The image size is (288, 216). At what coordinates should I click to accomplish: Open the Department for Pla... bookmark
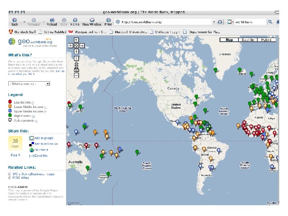202,32
